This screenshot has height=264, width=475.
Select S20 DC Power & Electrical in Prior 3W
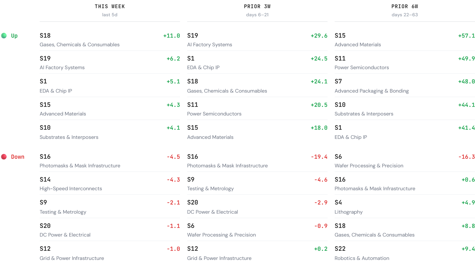[x=257, y=207]
